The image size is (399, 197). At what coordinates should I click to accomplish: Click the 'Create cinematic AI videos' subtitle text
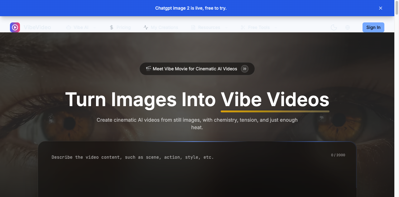point(197,124)
